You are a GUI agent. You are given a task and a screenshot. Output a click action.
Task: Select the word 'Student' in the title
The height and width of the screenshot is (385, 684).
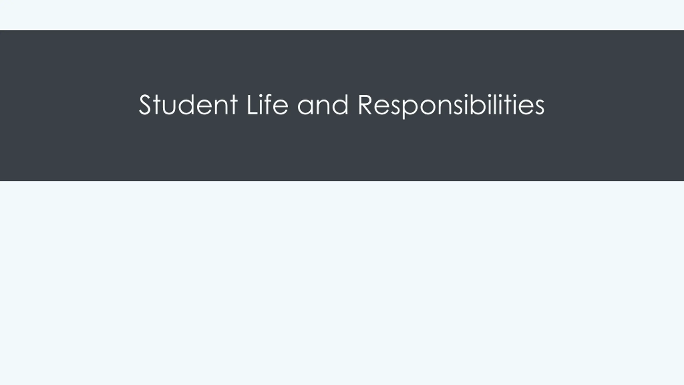coord(188,105)
